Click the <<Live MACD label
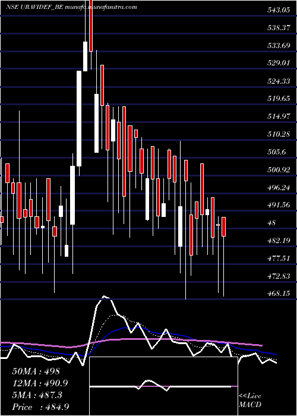The image size is (297, 416). point(250,401)
